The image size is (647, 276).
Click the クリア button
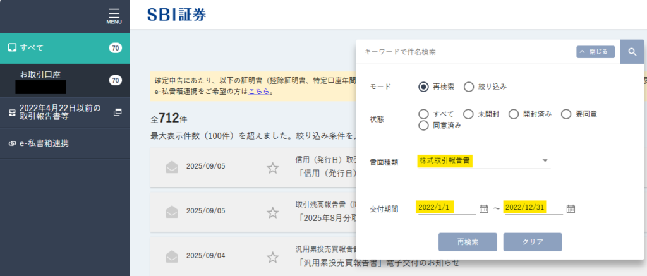pos(532,242)
